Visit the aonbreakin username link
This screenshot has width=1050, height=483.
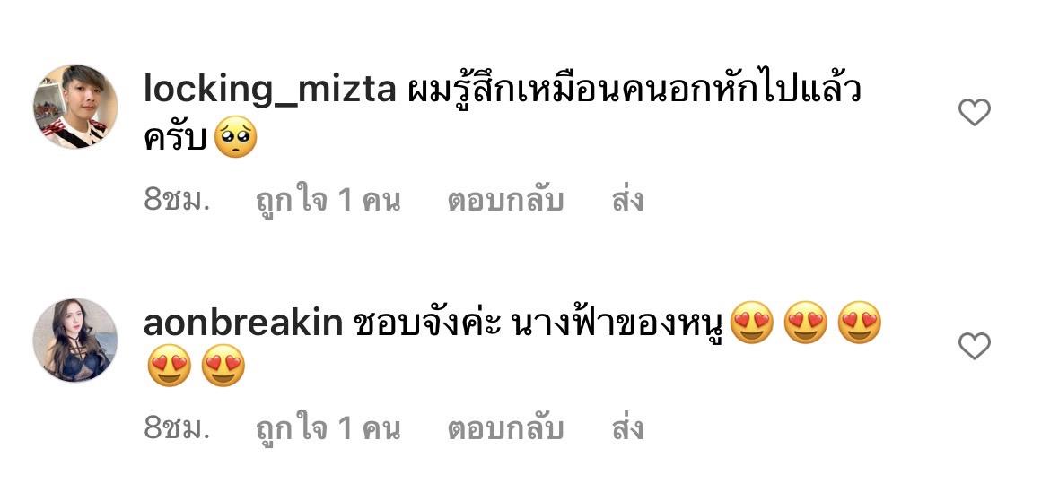coord(244,324)
